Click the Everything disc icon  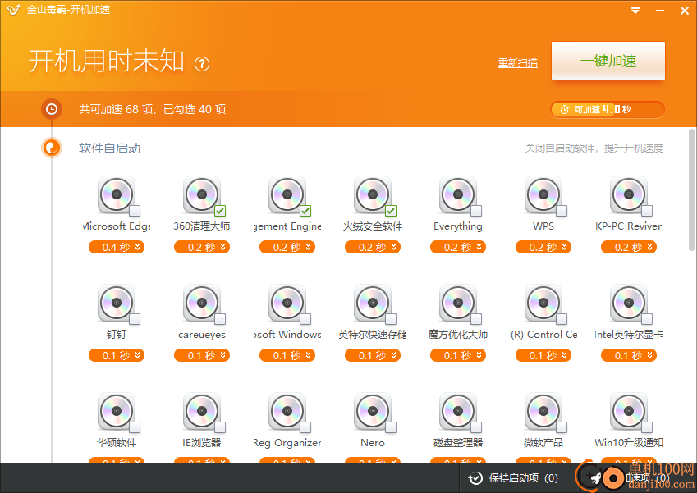[458, 194]
